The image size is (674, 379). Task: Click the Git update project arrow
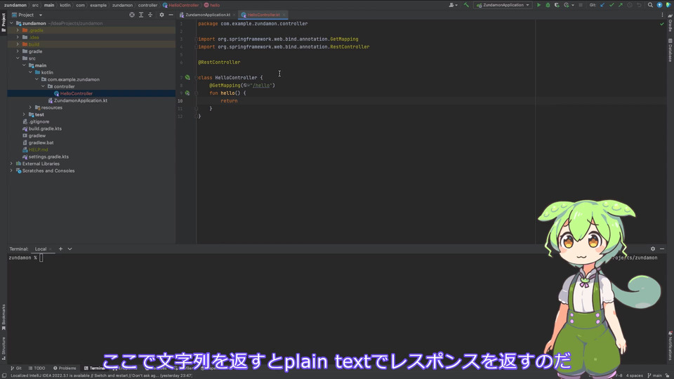coord(602,5)
